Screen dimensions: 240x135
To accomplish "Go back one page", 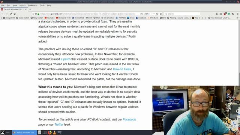I will click(x=3, y=14).
